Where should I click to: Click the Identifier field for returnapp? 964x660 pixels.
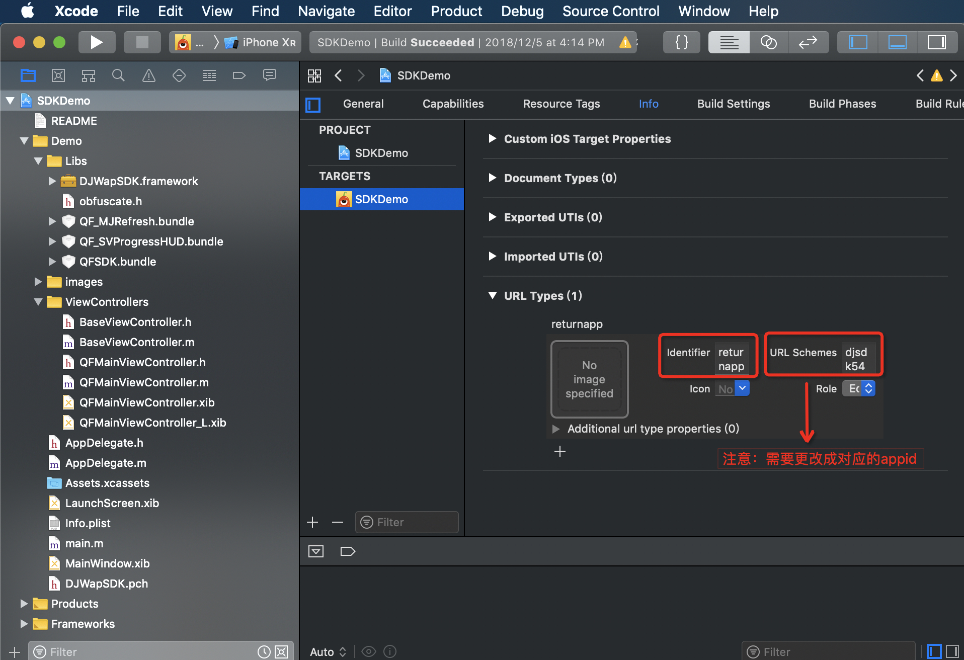tap(733, 359)
